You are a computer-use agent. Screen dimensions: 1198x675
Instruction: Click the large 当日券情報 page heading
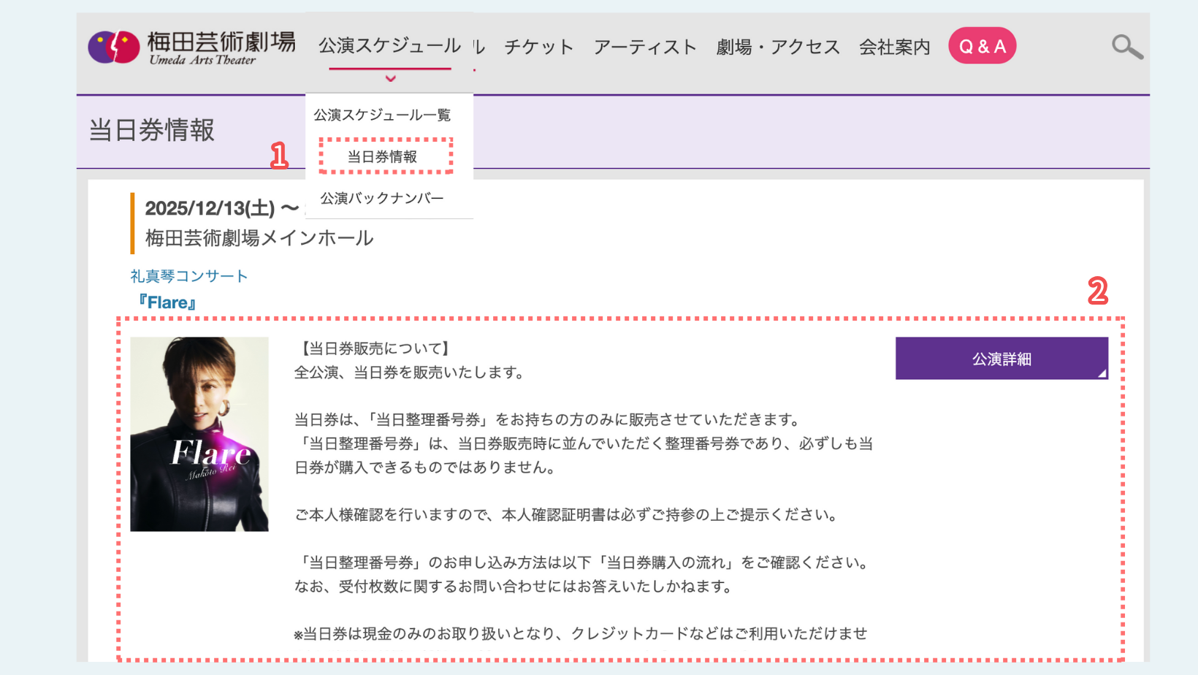[152, 131]
